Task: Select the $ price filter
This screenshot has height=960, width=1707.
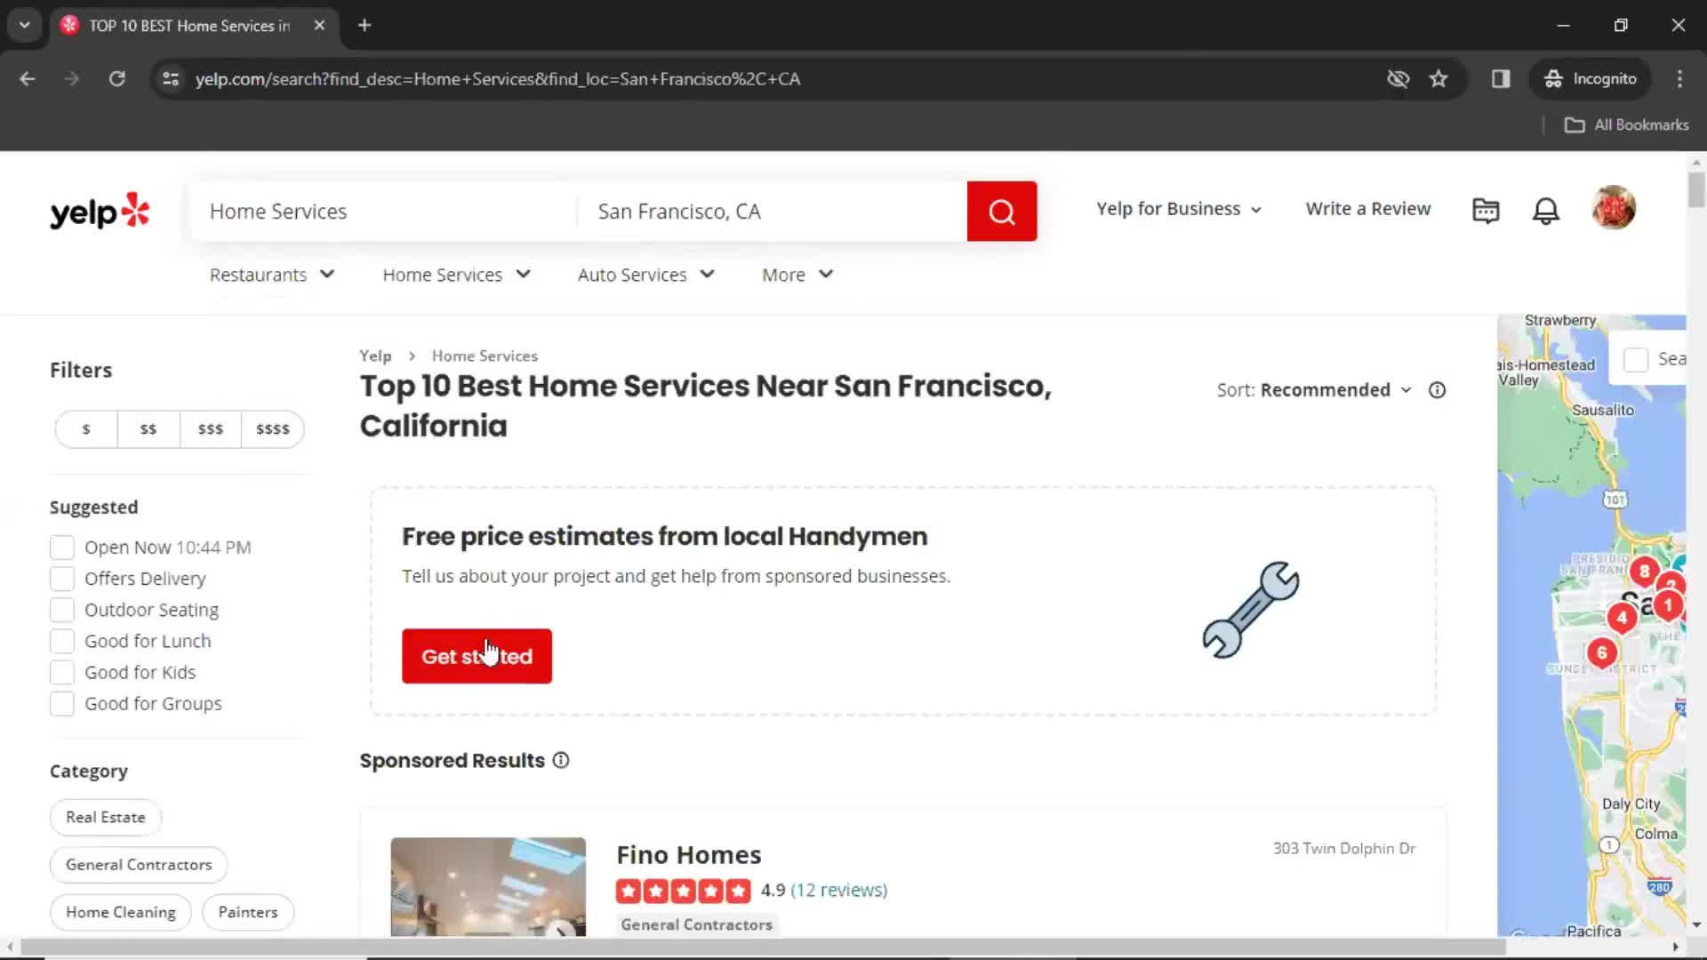Action: (86, 429)
